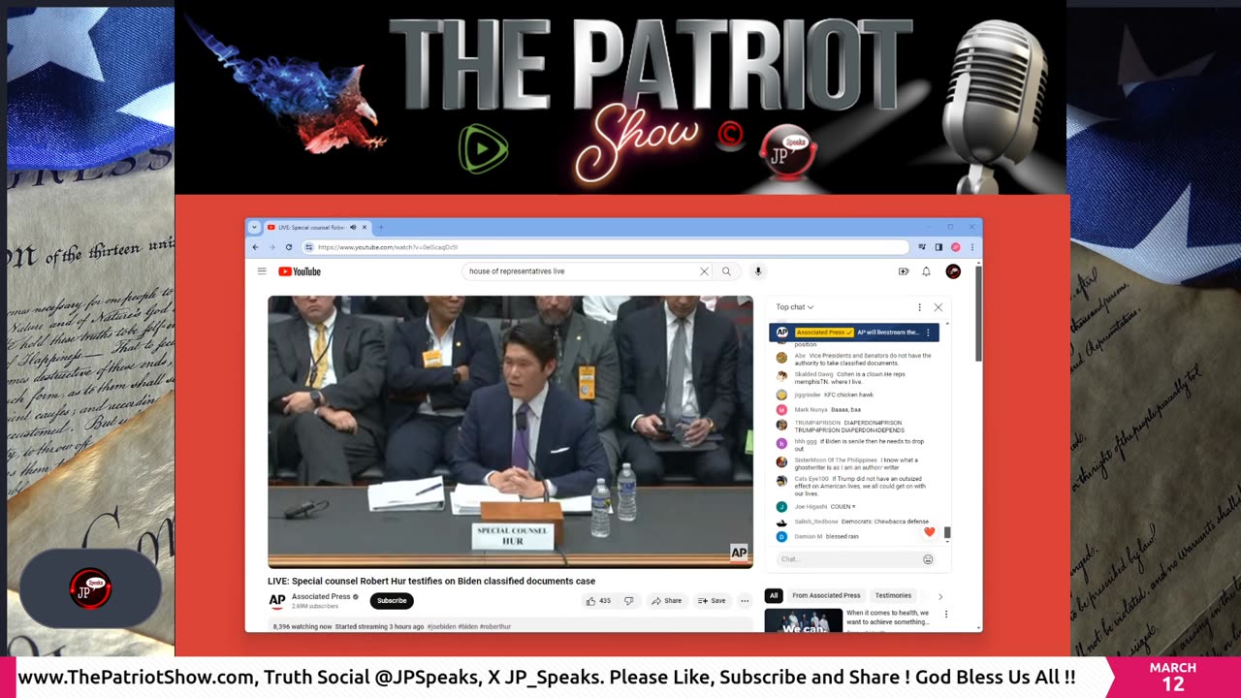Like the video with thumbs-up
1241x698 pixels.
598,601
